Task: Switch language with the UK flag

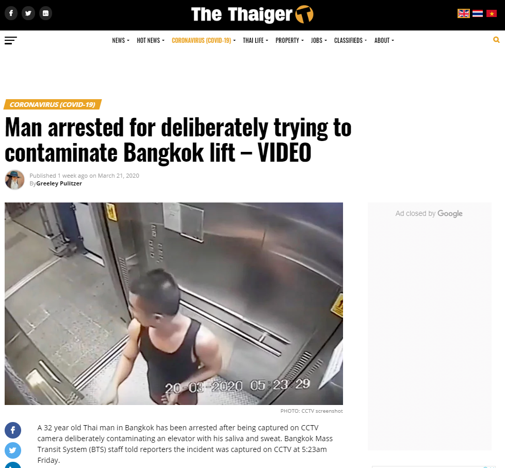Action: pyautogui.click(x=463, y=13)
